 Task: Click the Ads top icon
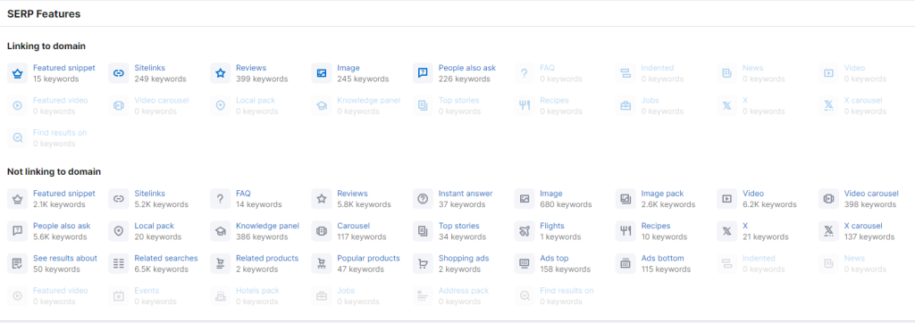click(x=525, y=263)
